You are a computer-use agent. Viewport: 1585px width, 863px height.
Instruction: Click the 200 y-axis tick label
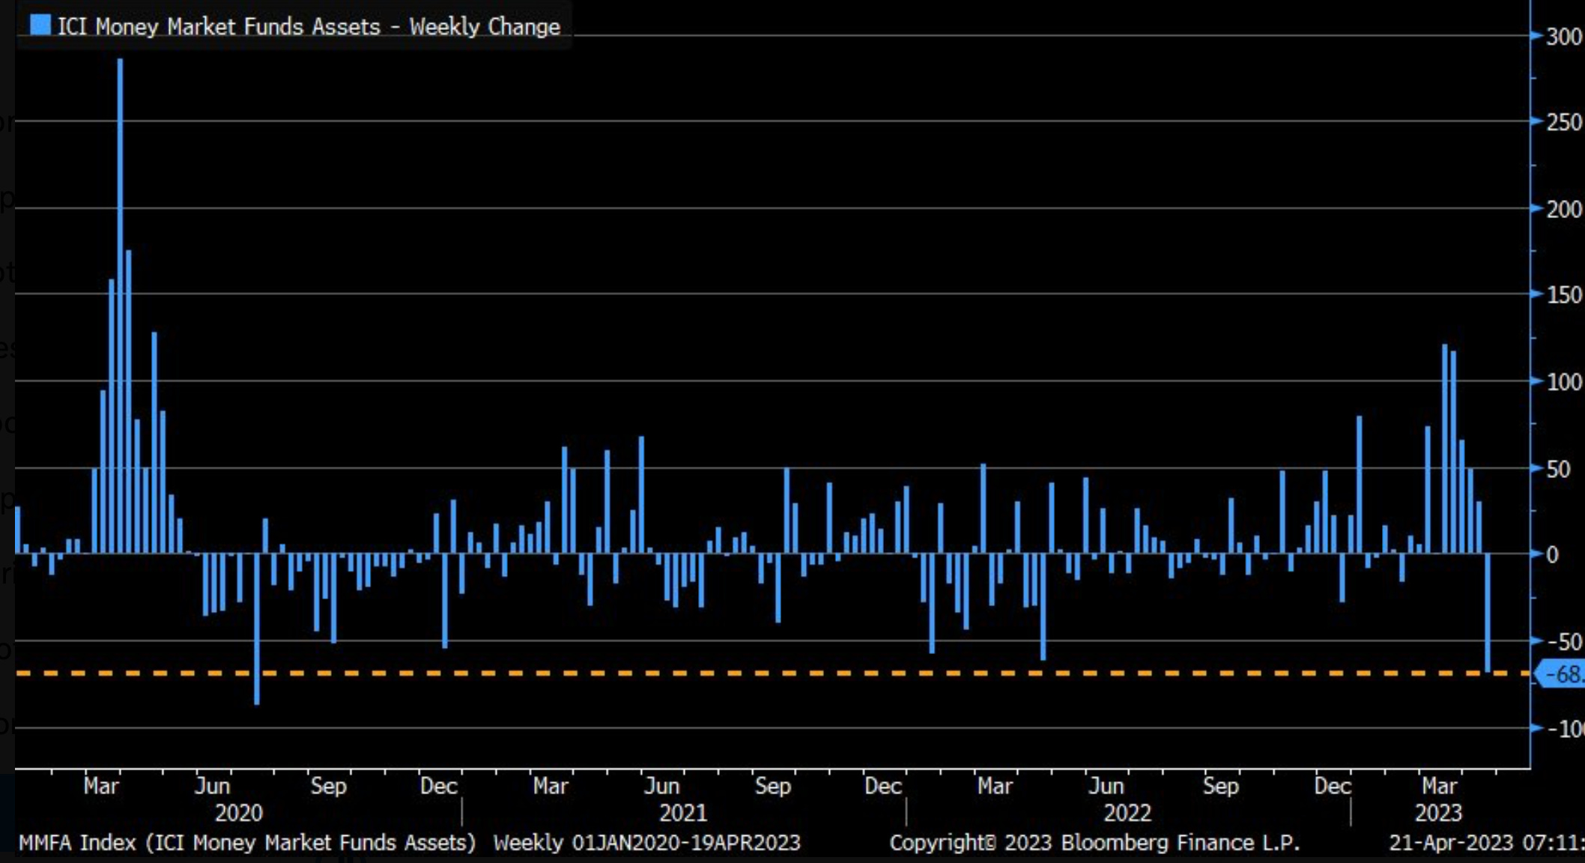tap(1564, 209)
